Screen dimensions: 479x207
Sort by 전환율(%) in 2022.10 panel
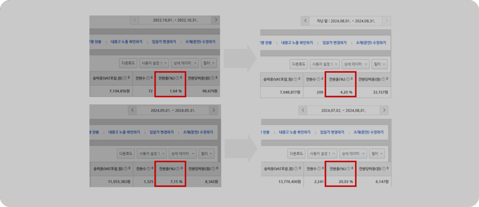pyautogui.click(x=181, y=77)
